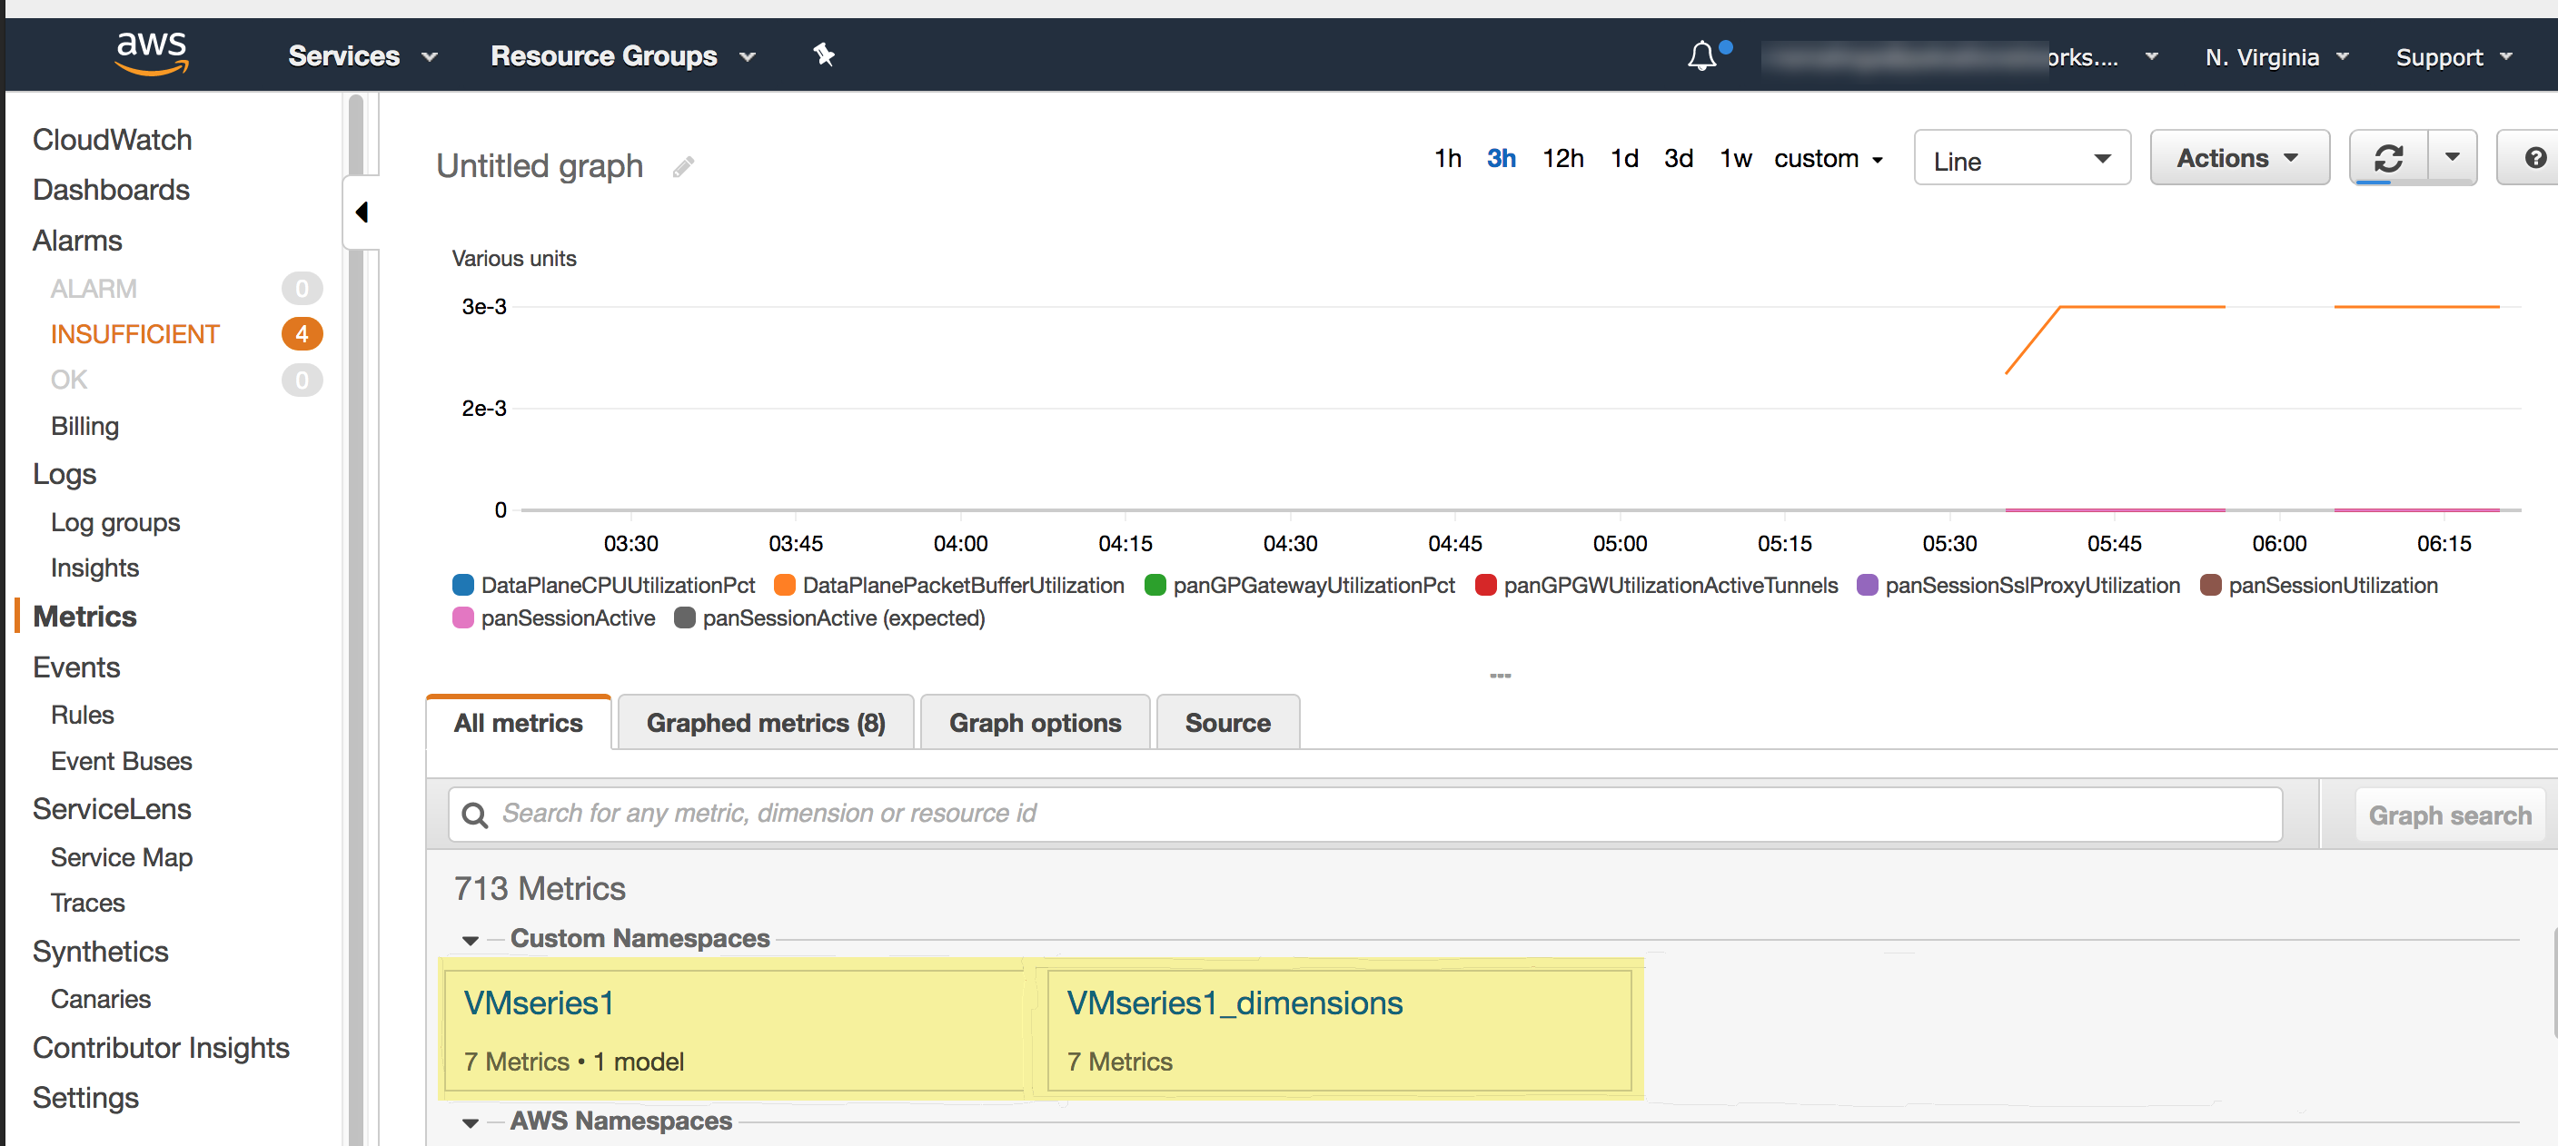Select the 1h time range
This screenshot has width=2558, height=1146.
pos(1447,159)
